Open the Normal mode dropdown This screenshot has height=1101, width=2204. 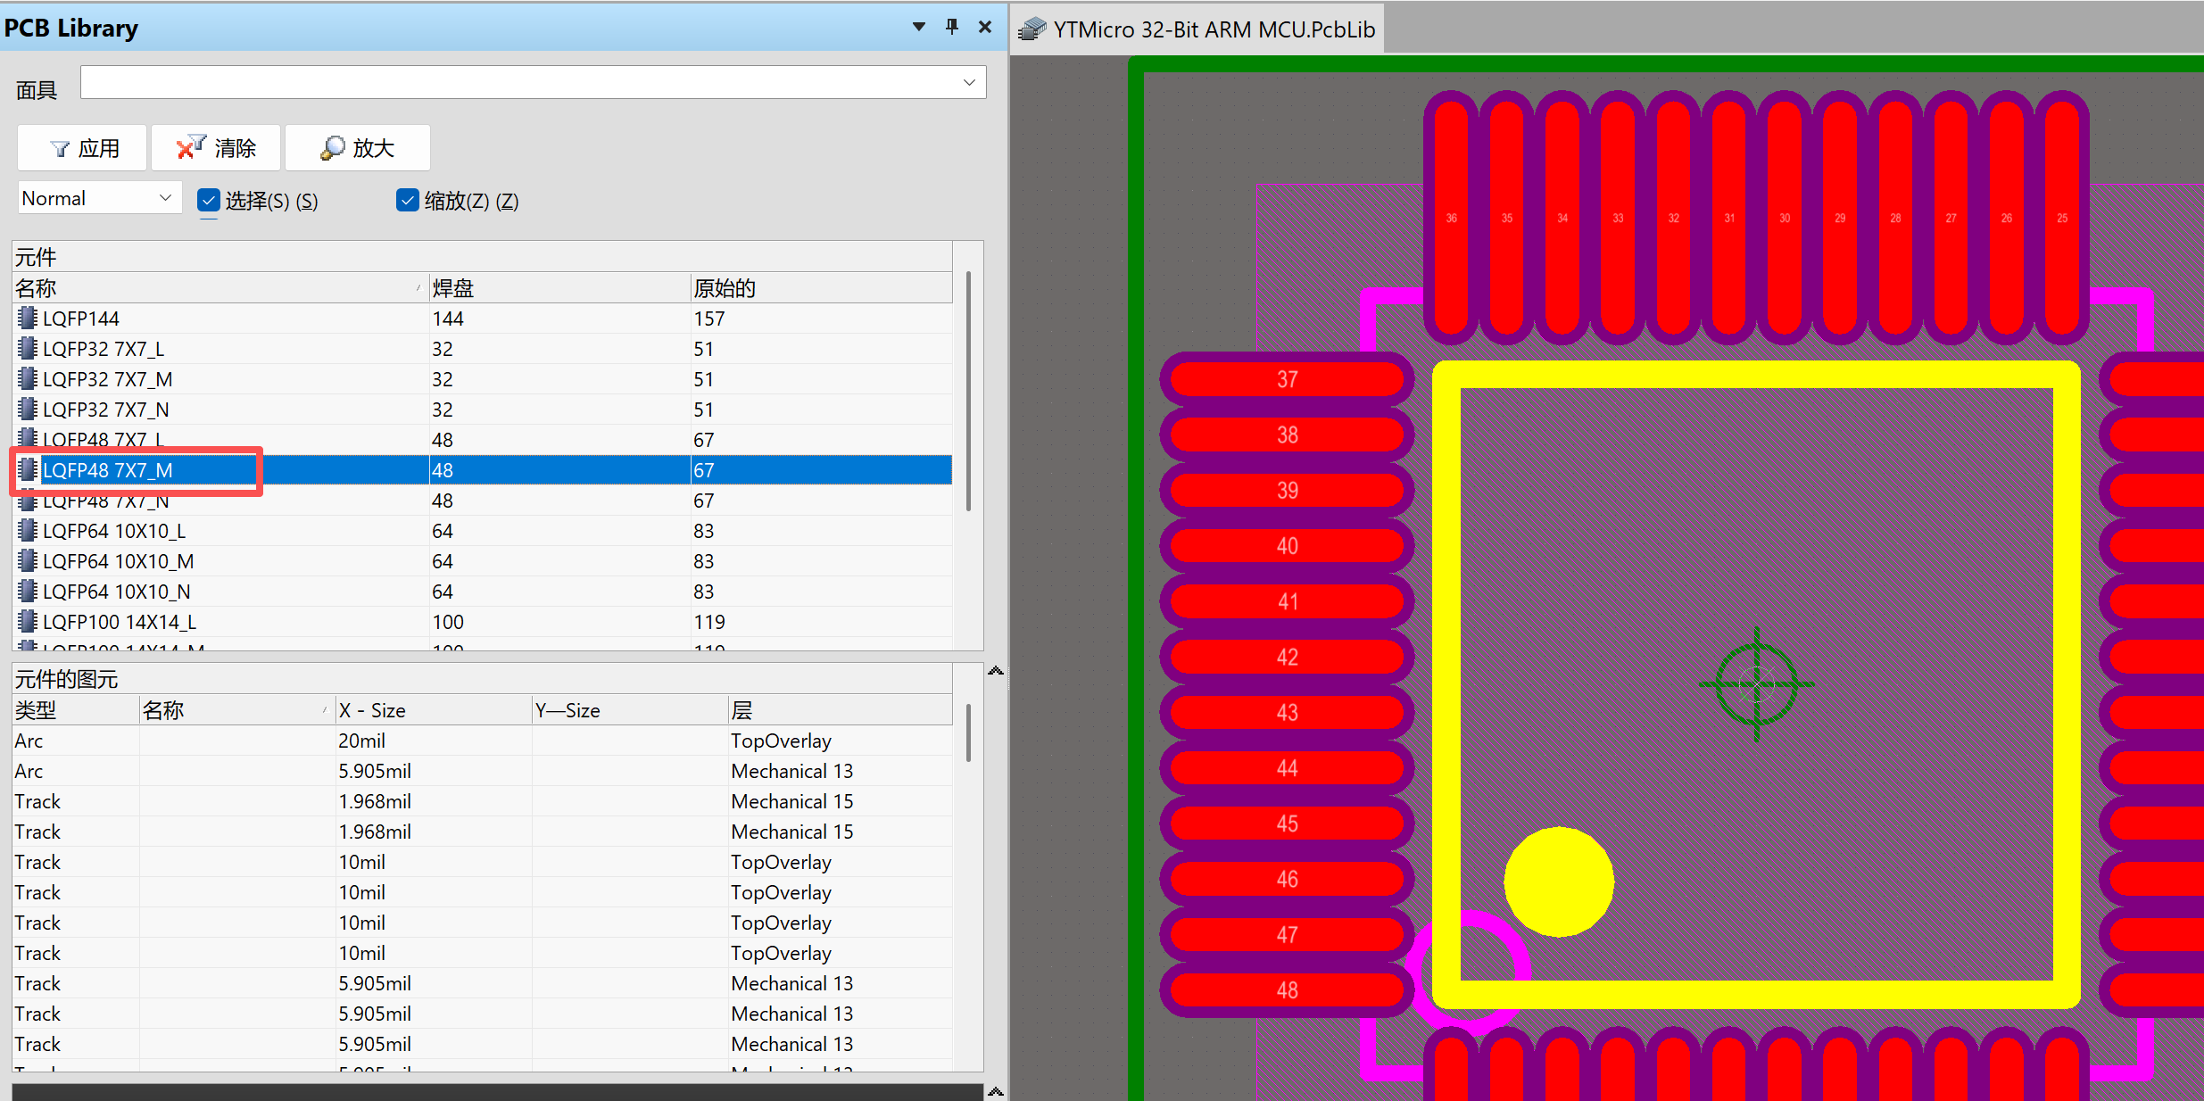(x=165, y=197)
